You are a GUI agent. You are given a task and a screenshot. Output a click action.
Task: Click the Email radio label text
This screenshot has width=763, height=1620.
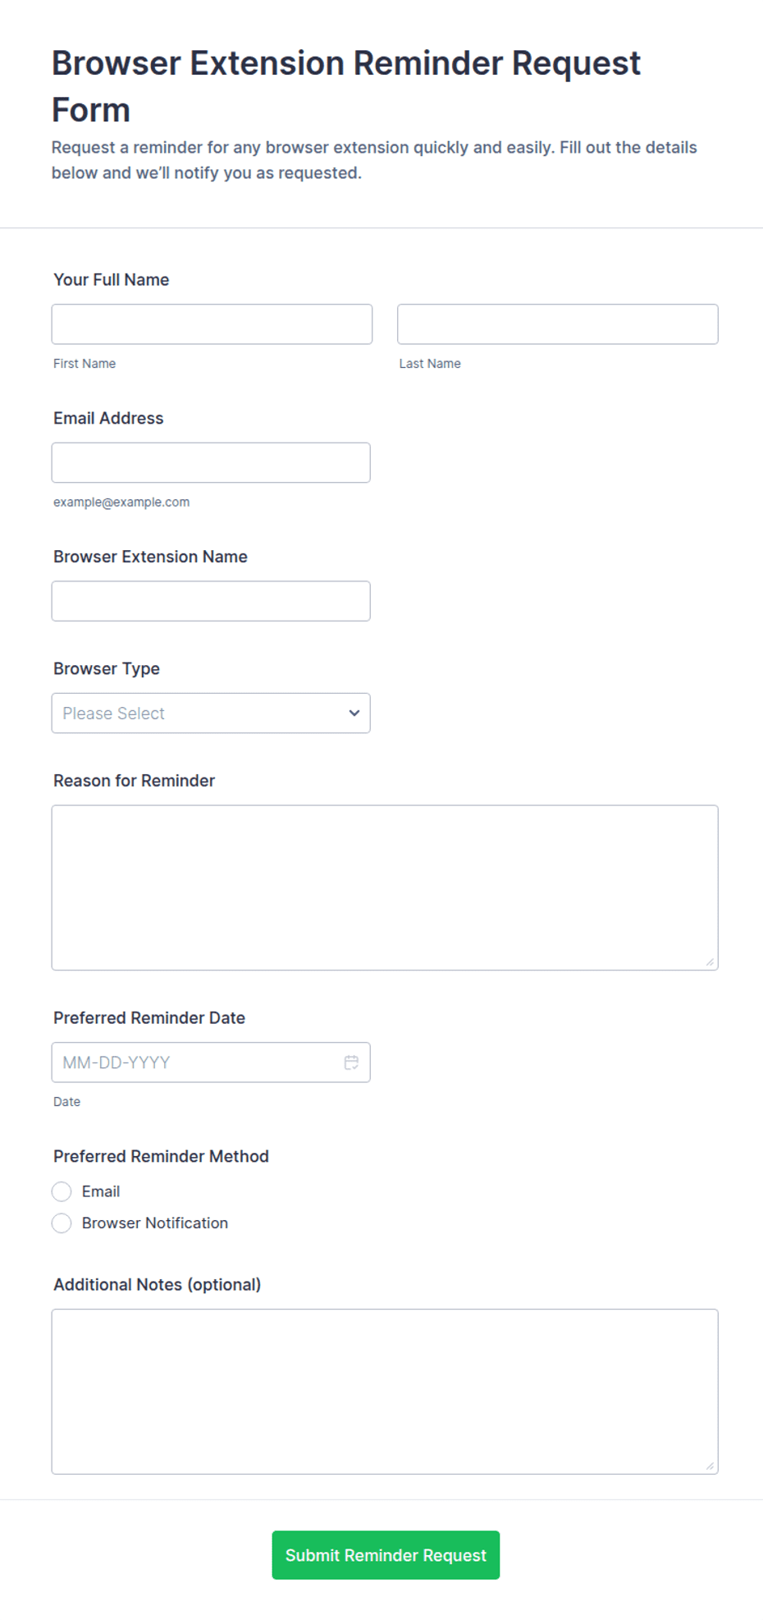coord(101,1191)
